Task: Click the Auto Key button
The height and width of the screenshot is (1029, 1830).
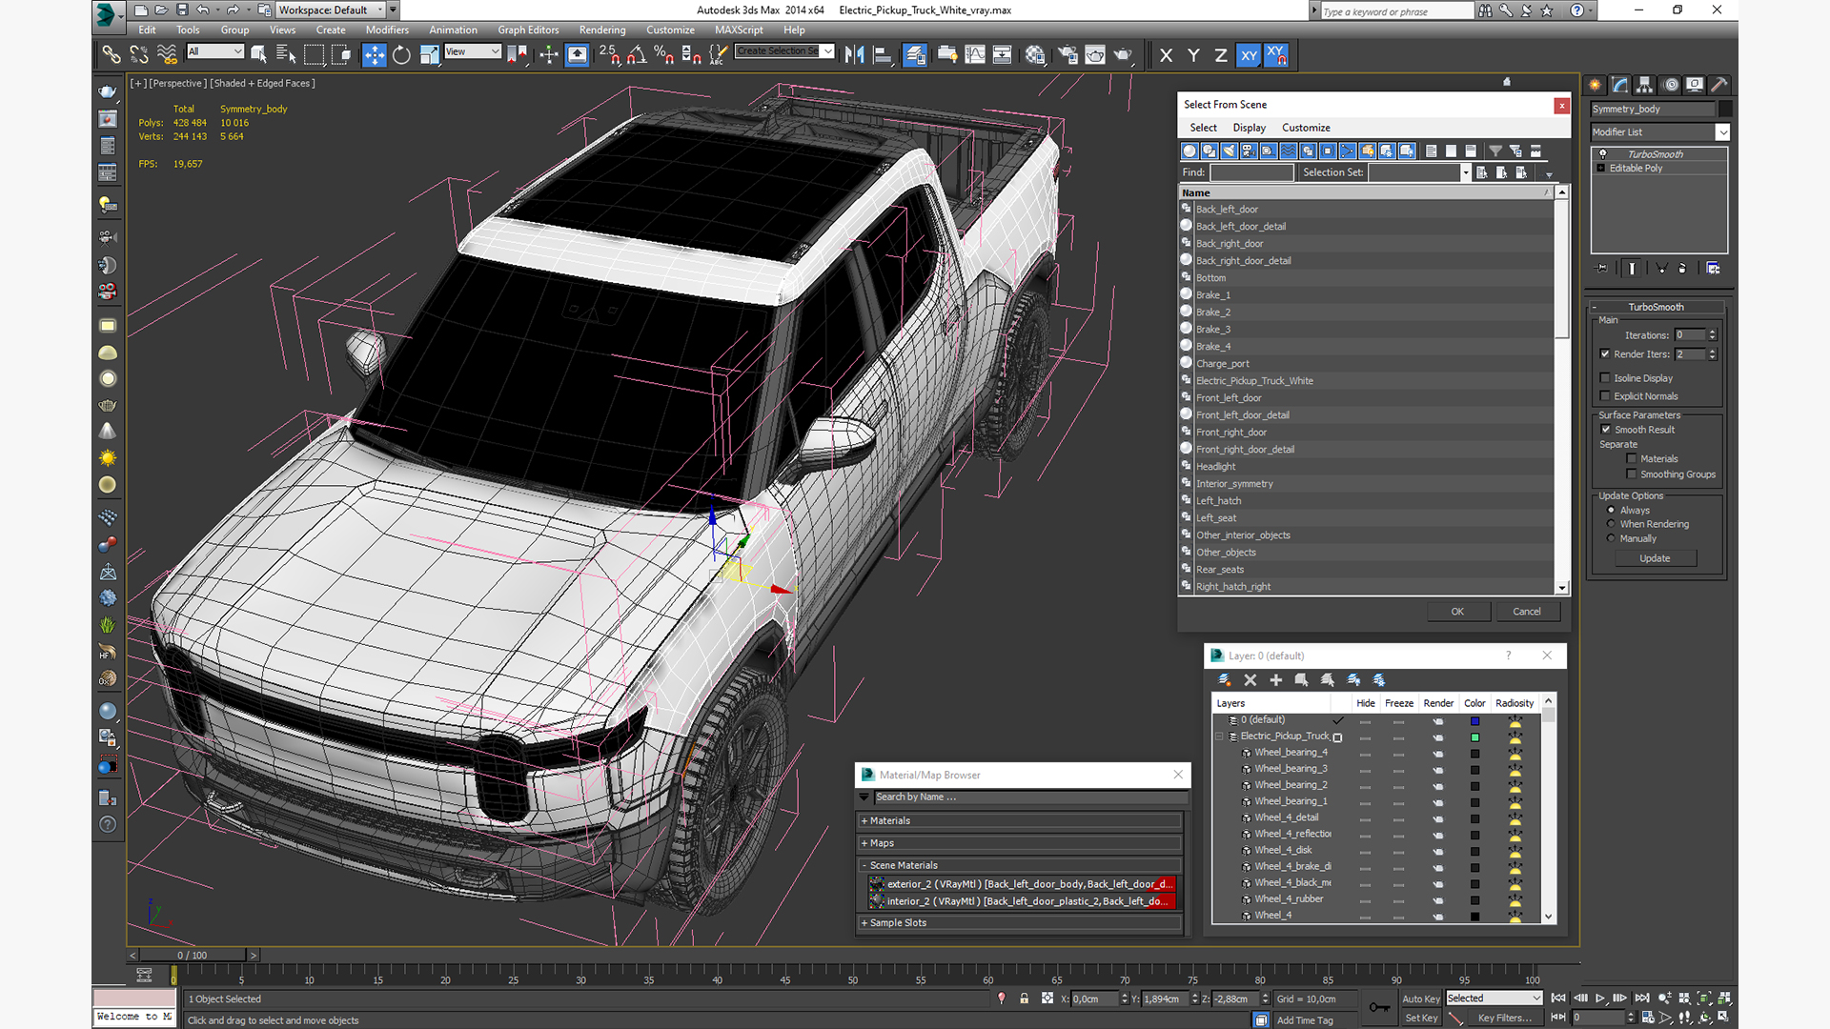Action: tap(1420, 999)
